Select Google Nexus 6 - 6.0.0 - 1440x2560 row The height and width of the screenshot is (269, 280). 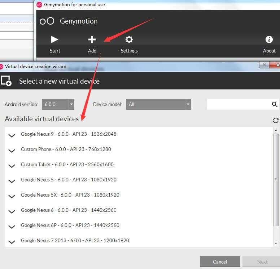tap(139, 210)
